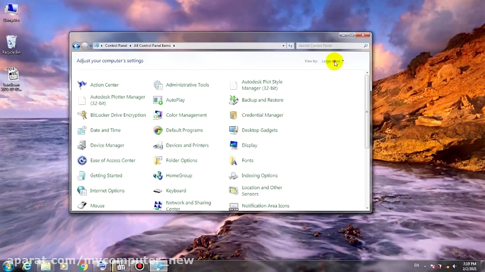The height and width of the screenshot is (272, 485).
Task: Click the Folder Options icon
Action: [158, 160]
